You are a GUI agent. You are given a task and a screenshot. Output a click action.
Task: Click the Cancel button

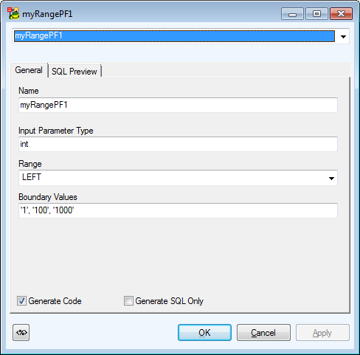263,333
